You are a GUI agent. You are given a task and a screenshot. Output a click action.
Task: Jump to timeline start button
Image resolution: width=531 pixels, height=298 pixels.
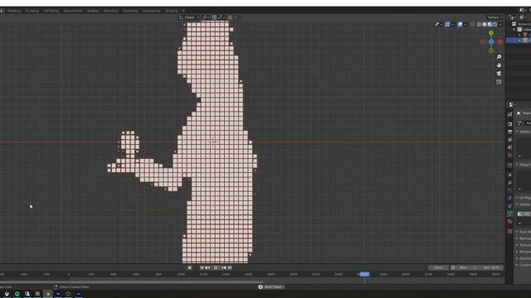tap(202, 267)
